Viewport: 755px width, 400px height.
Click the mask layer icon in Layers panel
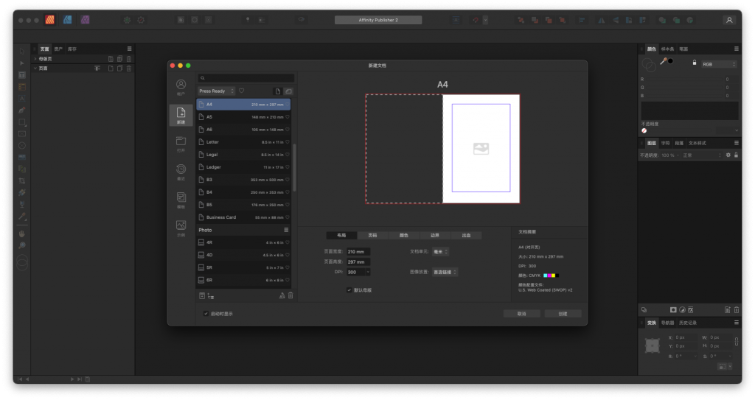click(673, 310)
